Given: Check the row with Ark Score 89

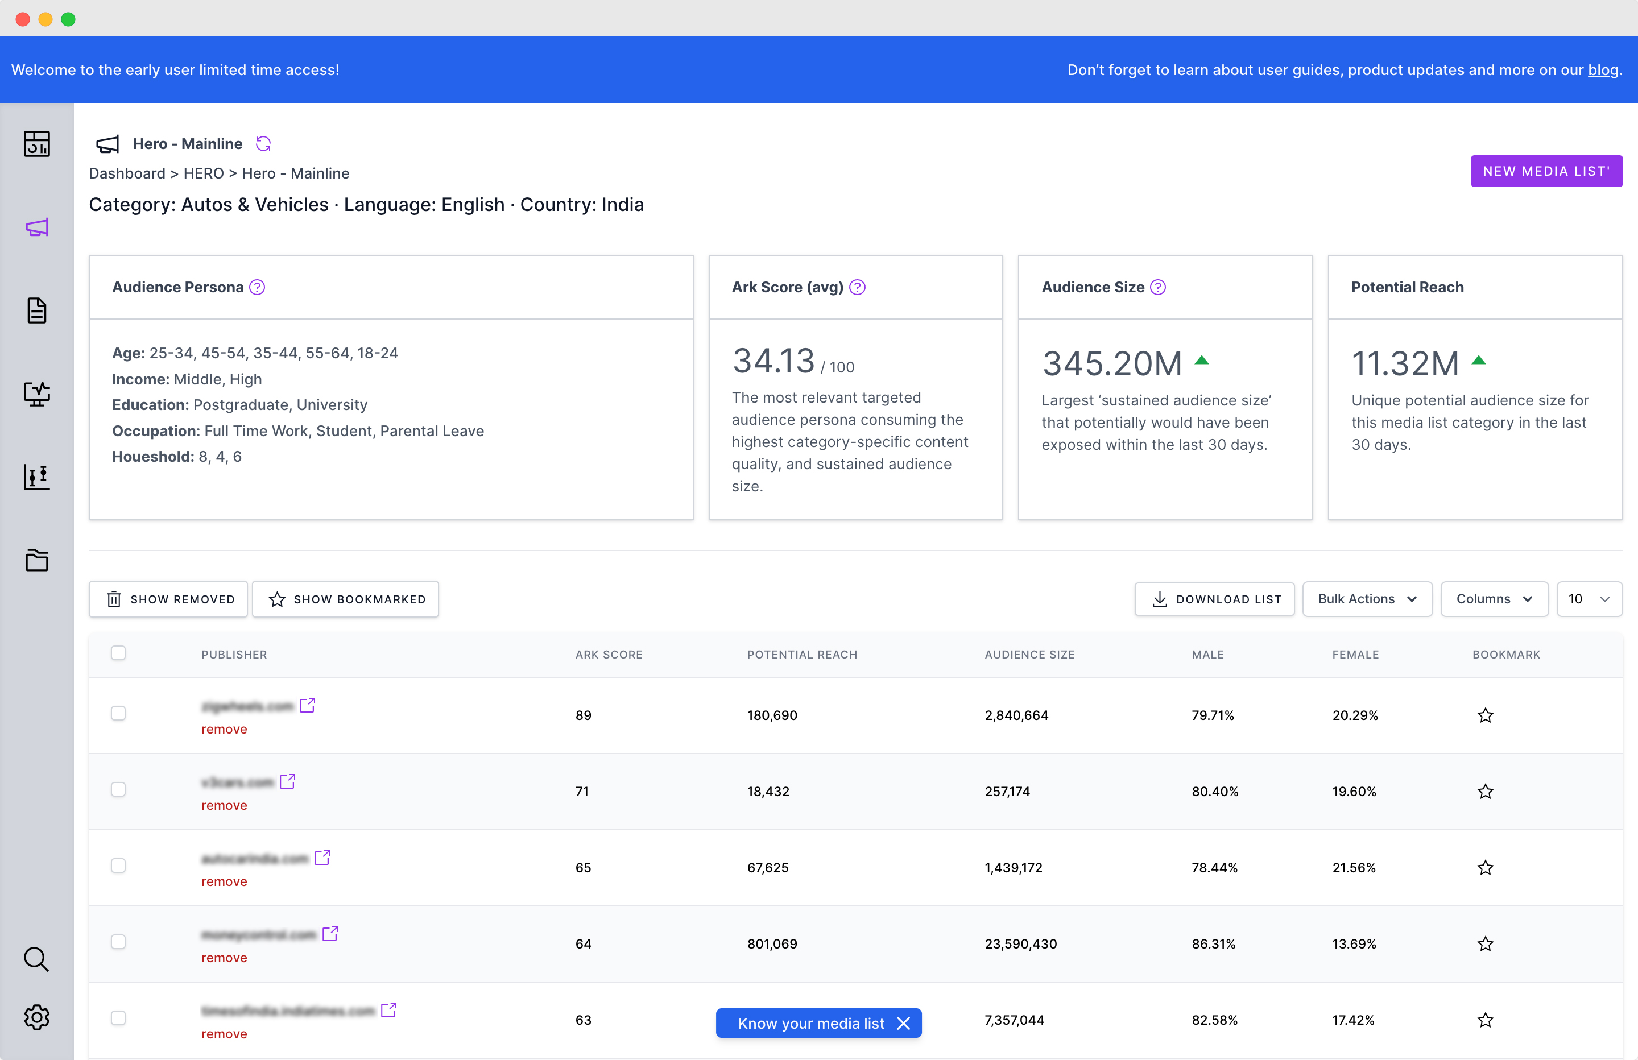Looking at the screenshot, I should point(118,713).
